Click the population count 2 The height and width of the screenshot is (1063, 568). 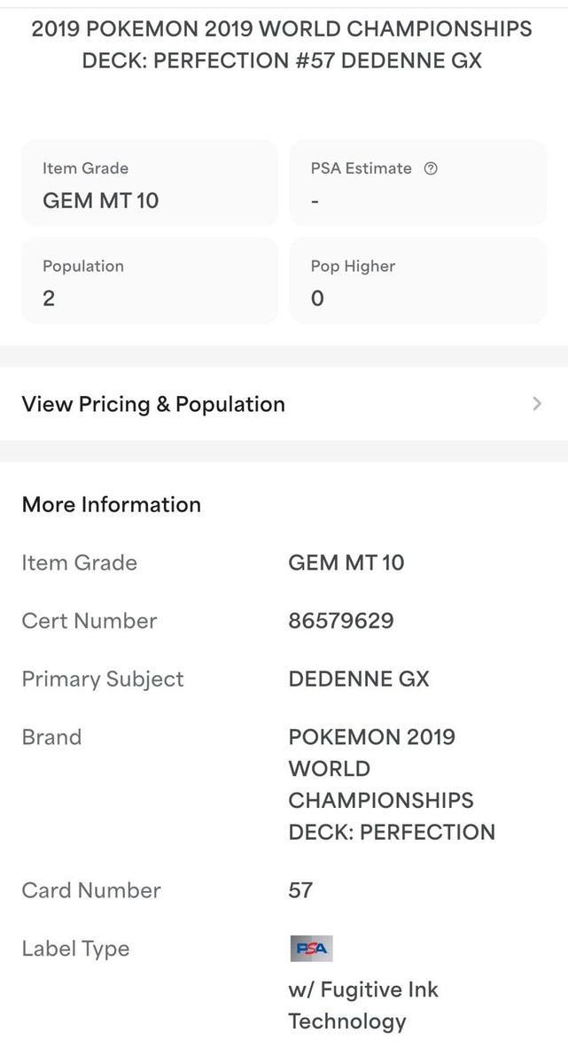point(49,299)
